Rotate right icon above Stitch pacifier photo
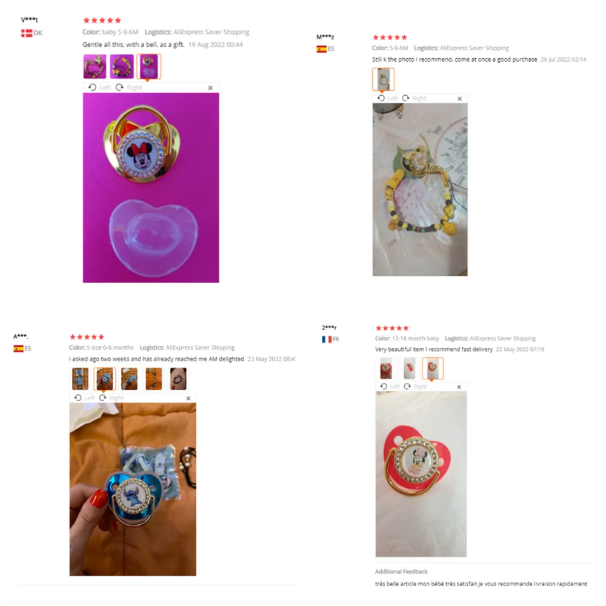Image resolution: width=606 pixels, height=606 pixels. (102, 398)
